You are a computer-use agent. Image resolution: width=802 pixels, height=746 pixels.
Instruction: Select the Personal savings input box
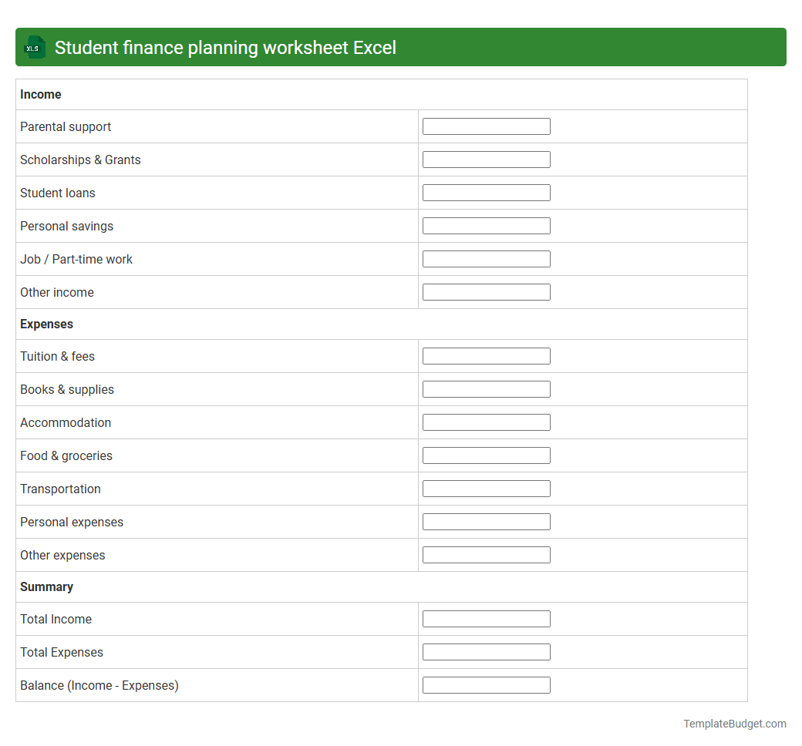click(x=486, y=225)
